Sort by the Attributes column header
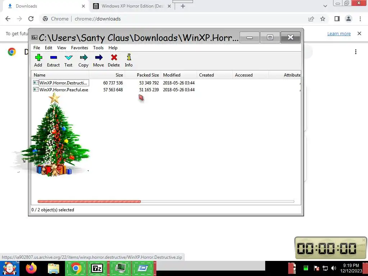The height and width of the screenshot is (276, 368). point(285,75)
